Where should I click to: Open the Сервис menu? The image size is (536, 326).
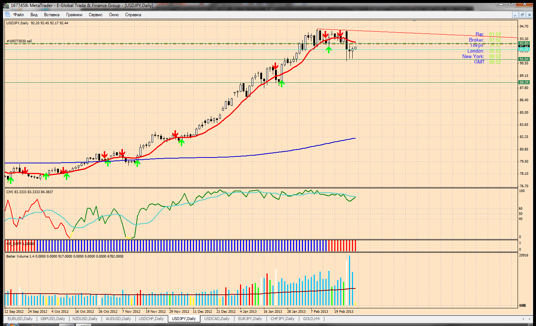coord(96,15)
